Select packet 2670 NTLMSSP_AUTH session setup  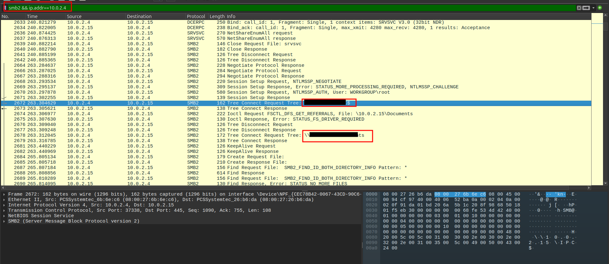(254, 92)
